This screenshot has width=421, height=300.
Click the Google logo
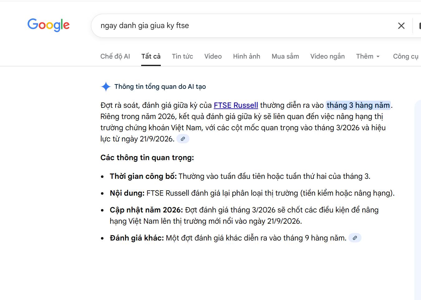pyautogui.click(x=49, y=25)
